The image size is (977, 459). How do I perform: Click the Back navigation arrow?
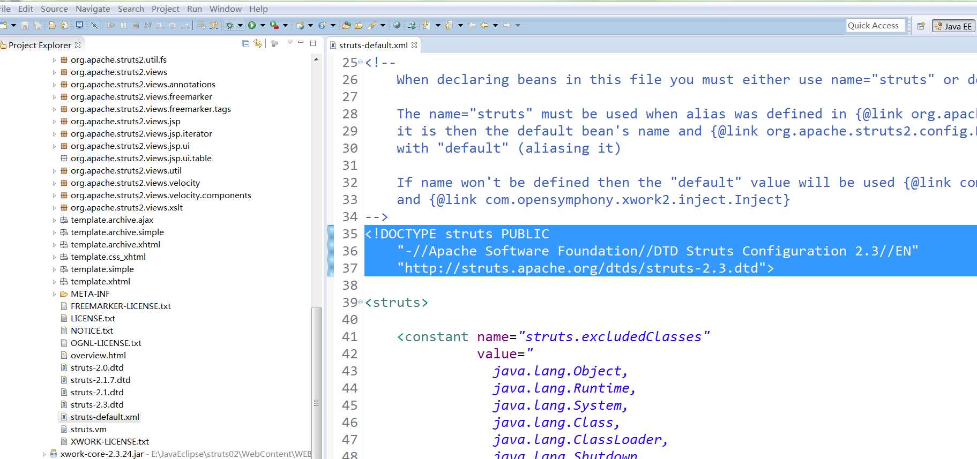484,25
